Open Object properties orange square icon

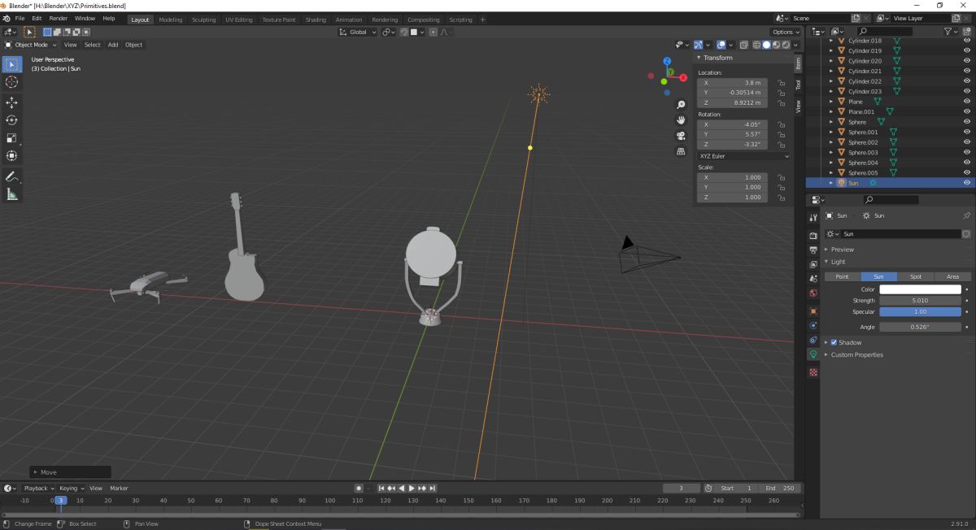pos(813,311)
